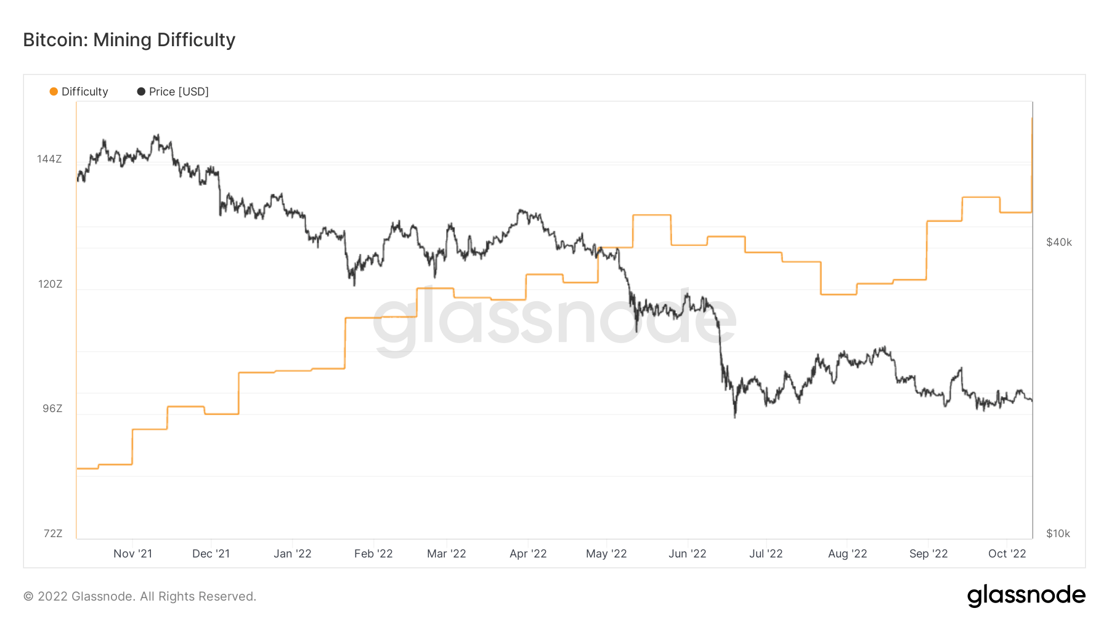Viewport: 1109px width, 624px height.
Task: Click the orange Difficulty legend dot
Action: click(x=54, y=92)
